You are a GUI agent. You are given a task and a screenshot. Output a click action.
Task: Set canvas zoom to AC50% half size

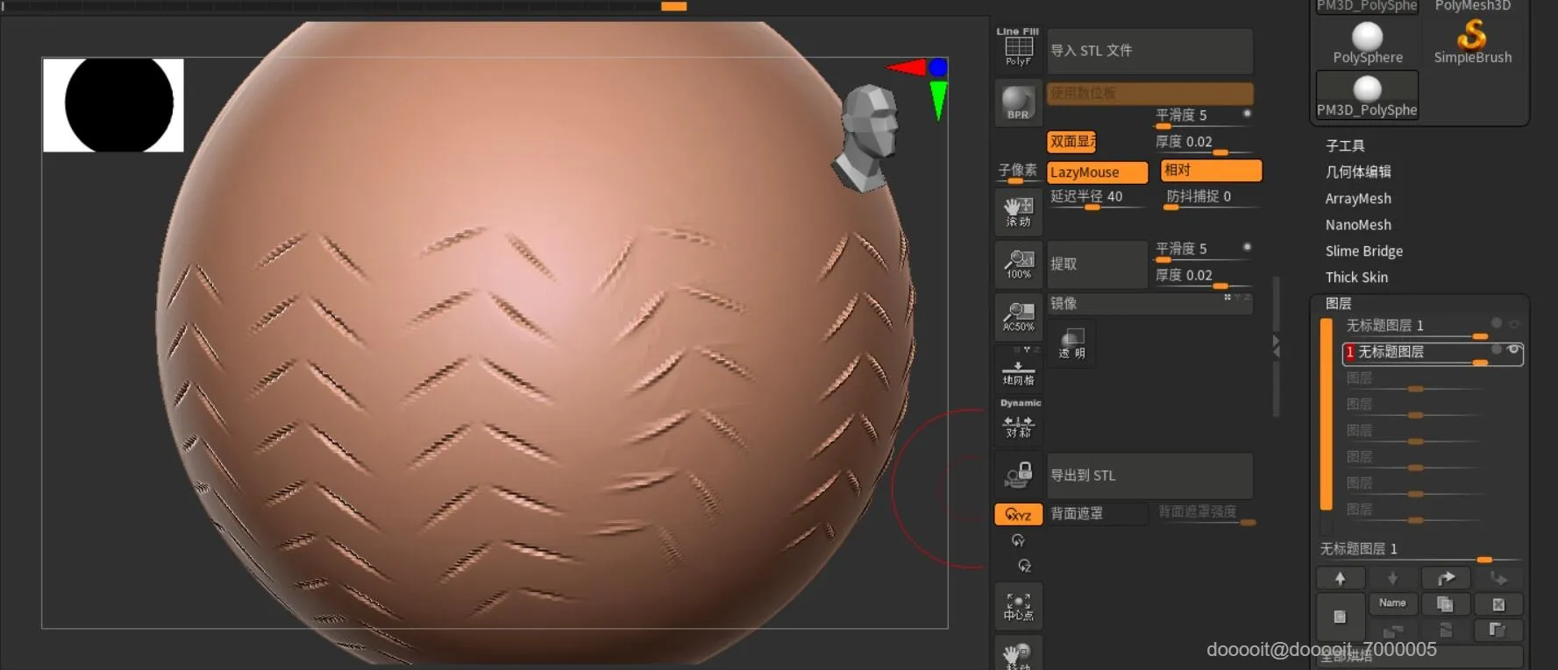pyautogui.click(x=1018, y=316)
